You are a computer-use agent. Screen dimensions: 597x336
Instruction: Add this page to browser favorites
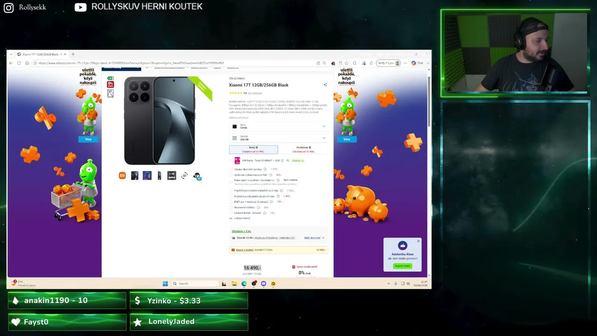pos(346,63)
